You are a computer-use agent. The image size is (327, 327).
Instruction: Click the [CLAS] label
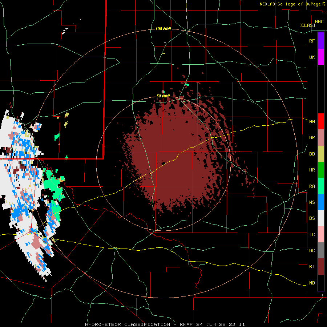pyautogui.click(x=307, y=25)
